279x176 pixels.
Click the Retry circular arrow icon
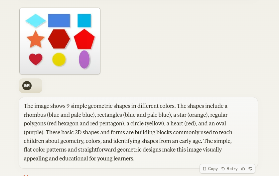(x=223, y=169)
